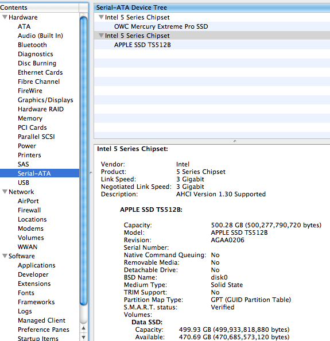Select AirPort under Network
330x341 pixels.
click(28, 201)
